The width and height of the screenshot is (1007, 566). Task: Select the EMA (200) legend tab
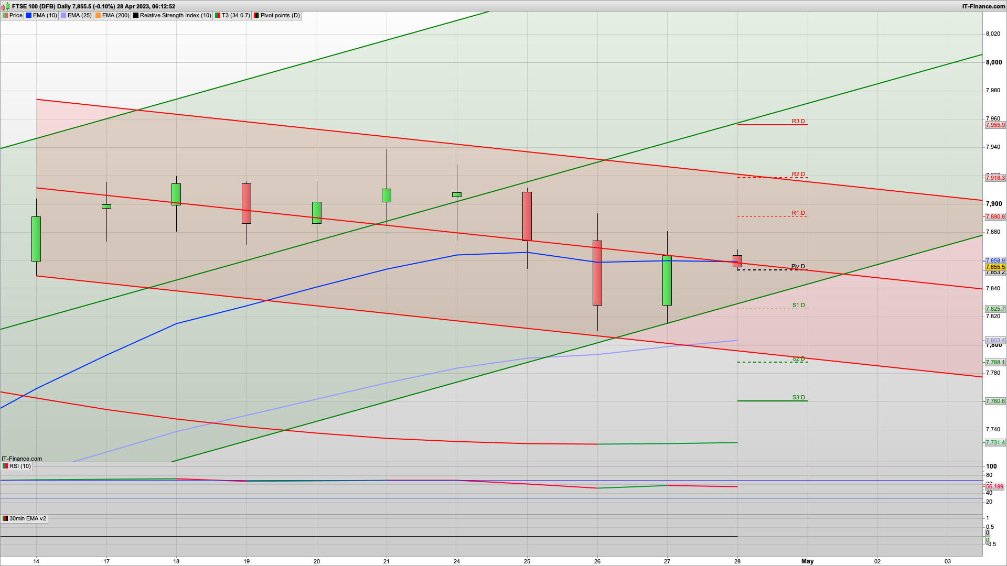click(x=115, y=15)
